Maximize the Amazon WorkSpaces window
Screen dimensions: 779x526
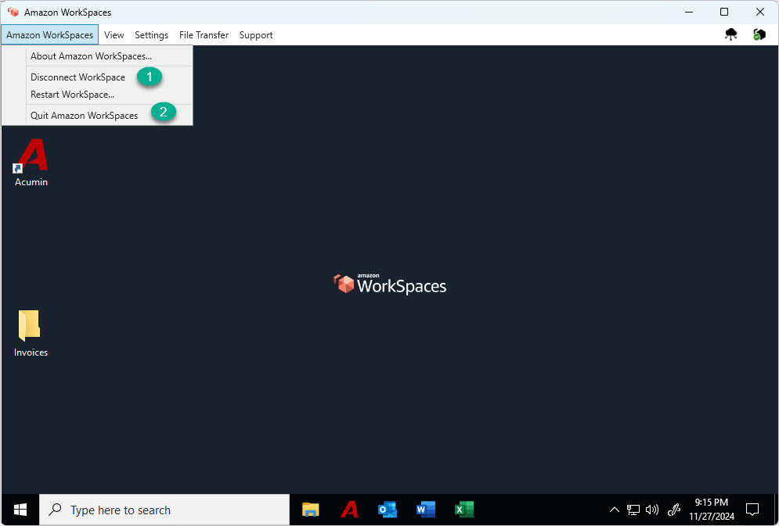(724, 12)
